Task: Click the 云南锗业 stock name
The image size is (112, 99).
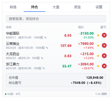Action: [13, 44]
